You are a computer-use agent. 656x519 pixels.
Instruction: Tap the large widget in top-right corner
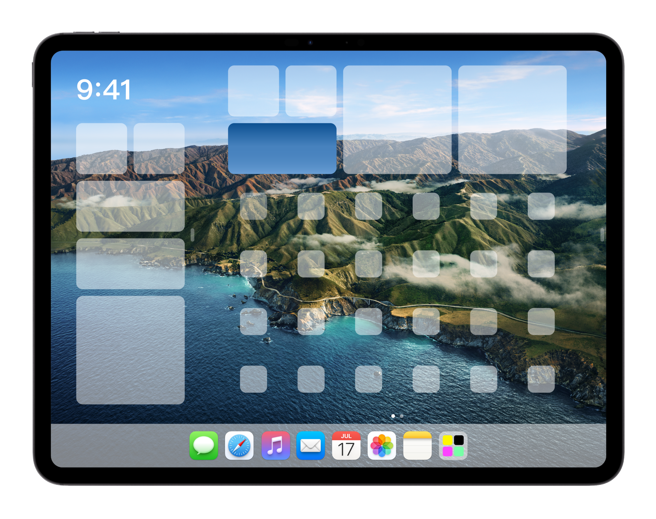point(512,119)
